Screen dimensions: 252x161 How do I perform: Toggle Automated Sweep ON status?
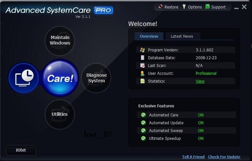click(201, 131)
